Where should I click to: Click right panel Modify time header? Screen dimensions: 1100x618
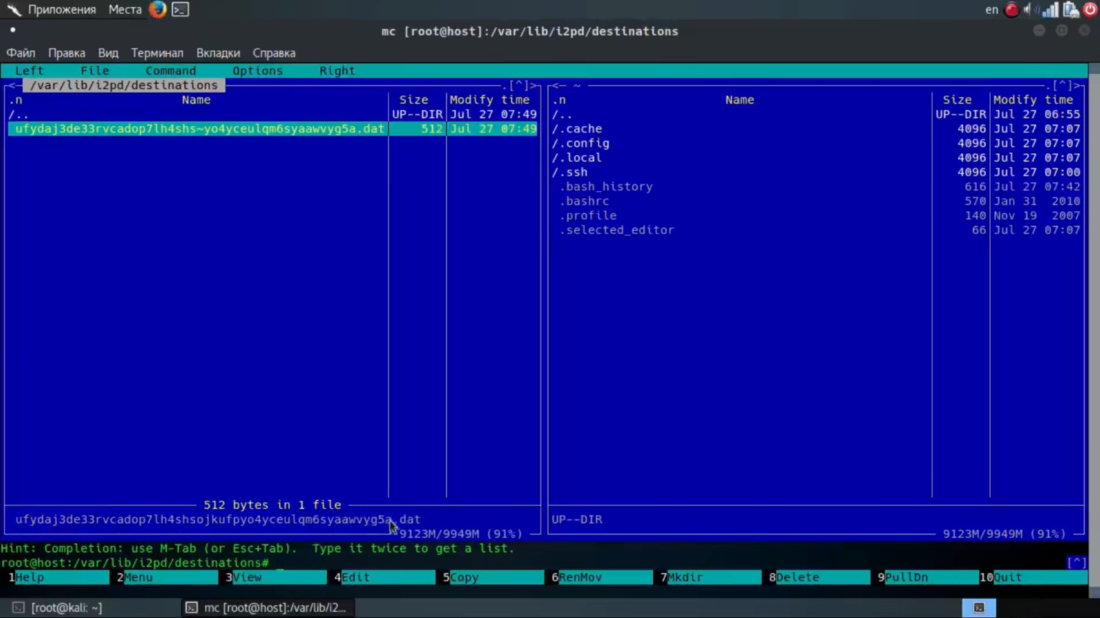pyautogui.click(x=1033, y=100)
